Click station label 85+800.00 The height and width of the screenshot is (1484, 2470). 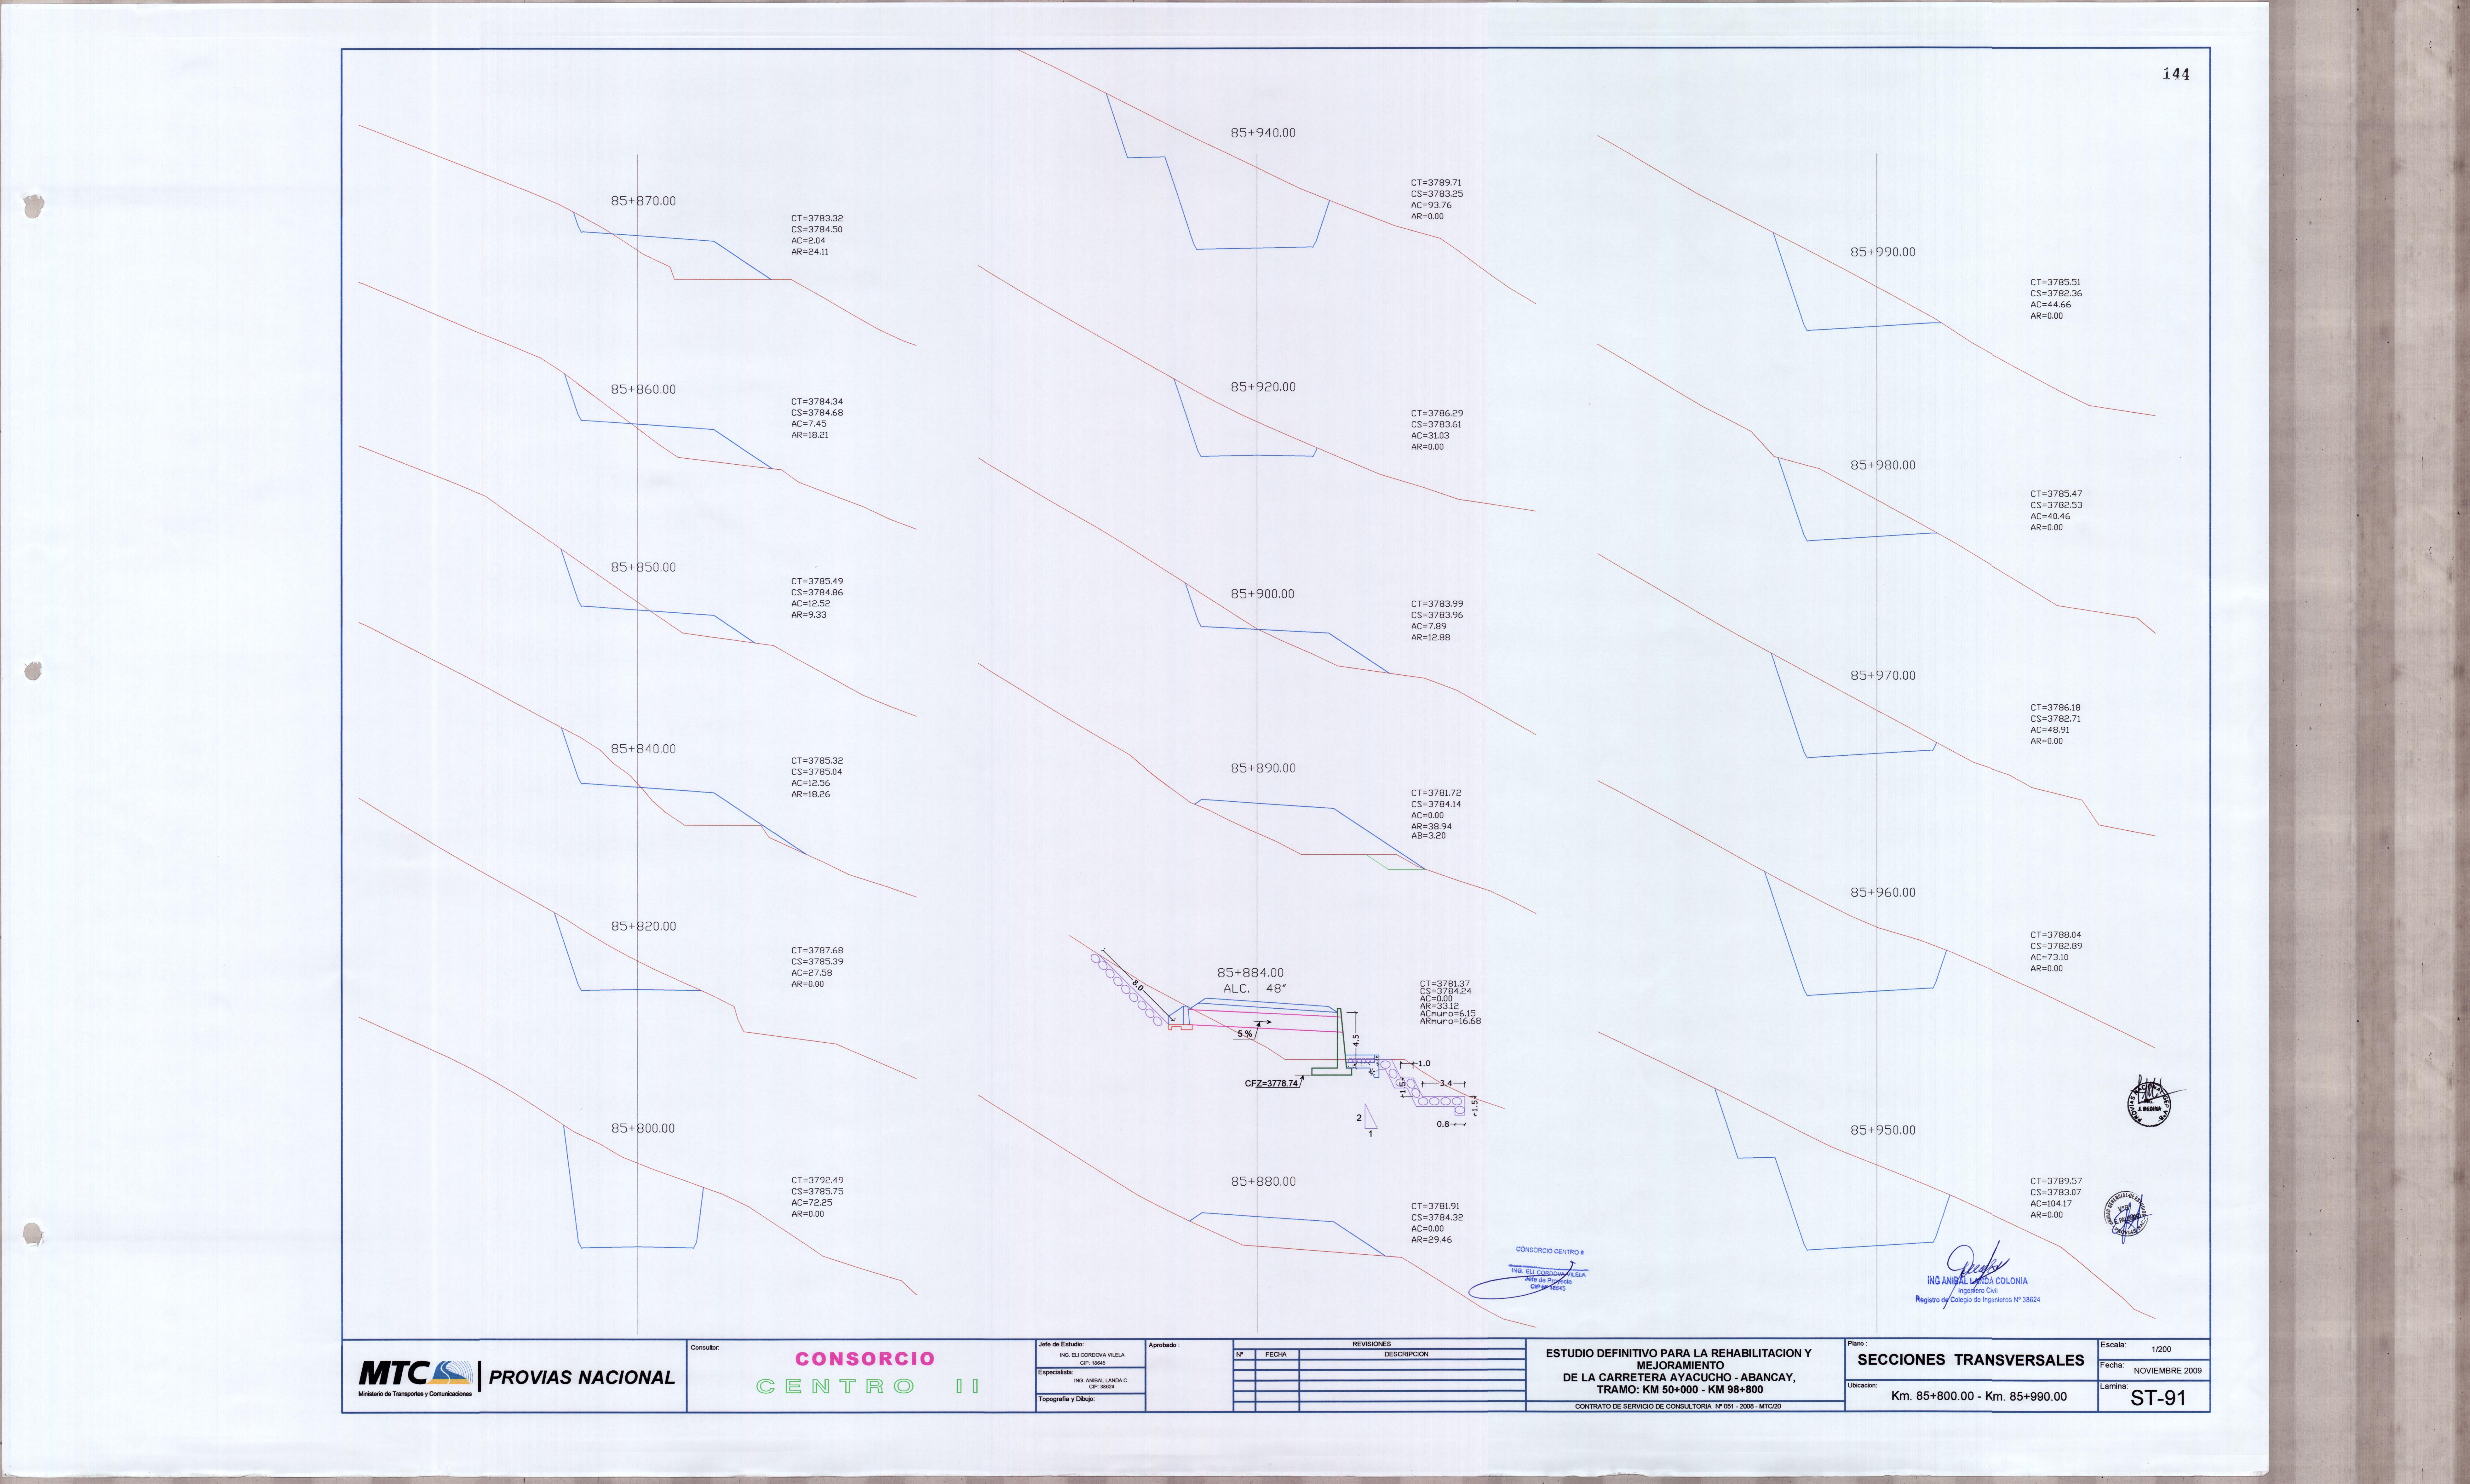click(x=643, y=1128)
